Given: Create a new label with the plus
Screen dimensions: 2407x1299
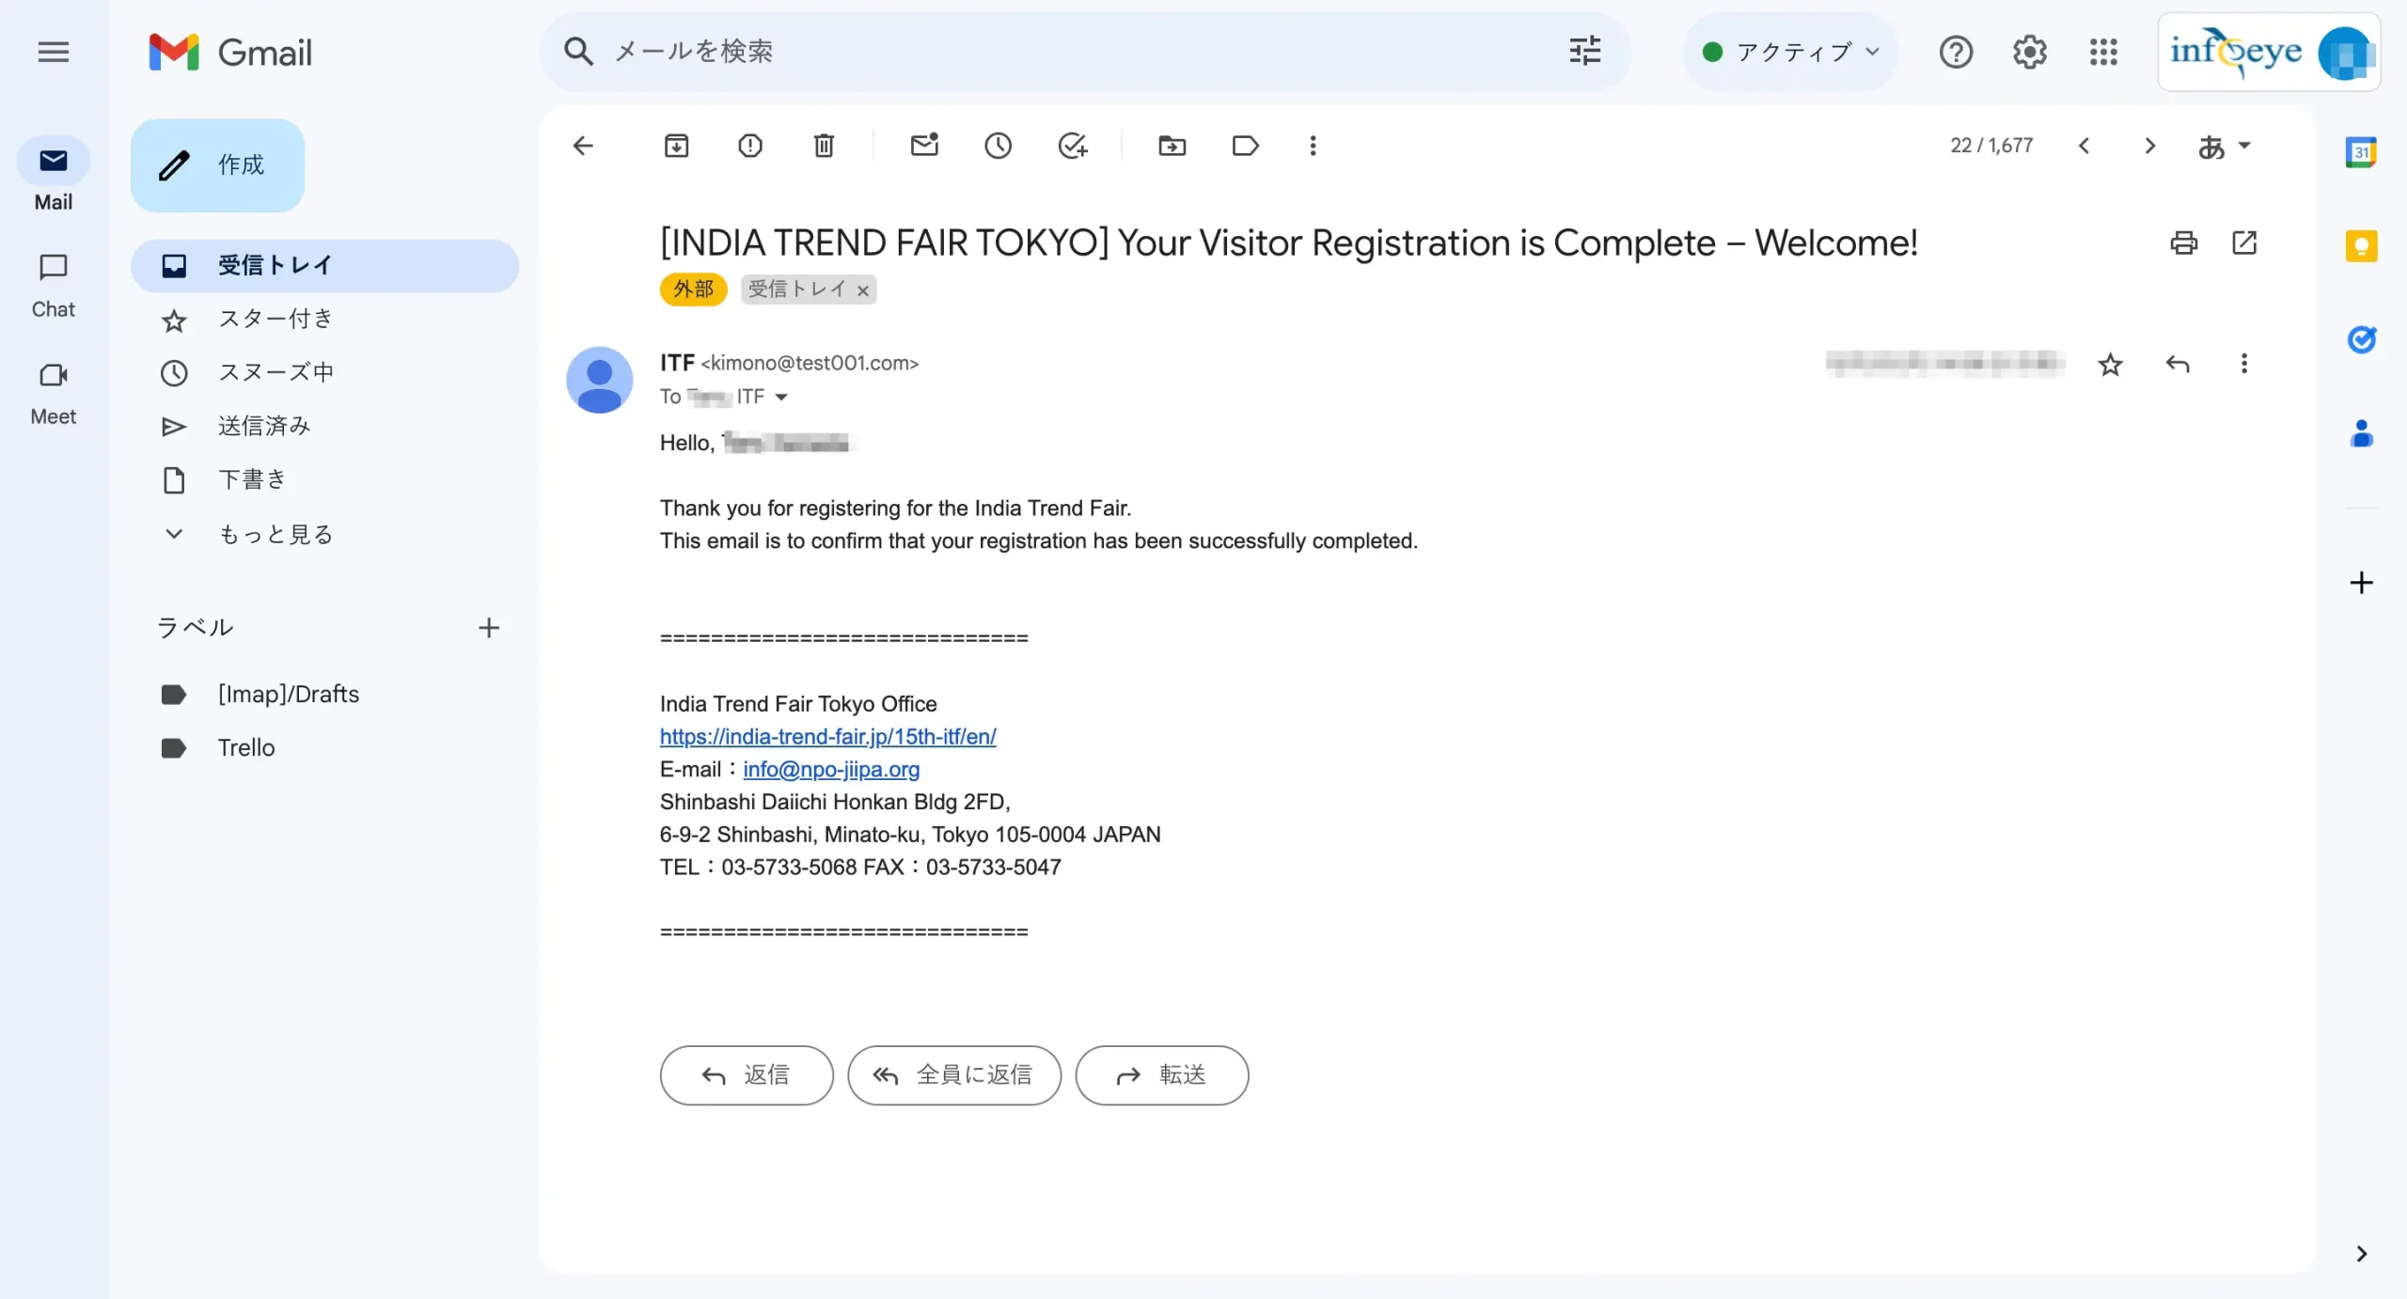Looking at the screenshot, I should click(488, 627).
